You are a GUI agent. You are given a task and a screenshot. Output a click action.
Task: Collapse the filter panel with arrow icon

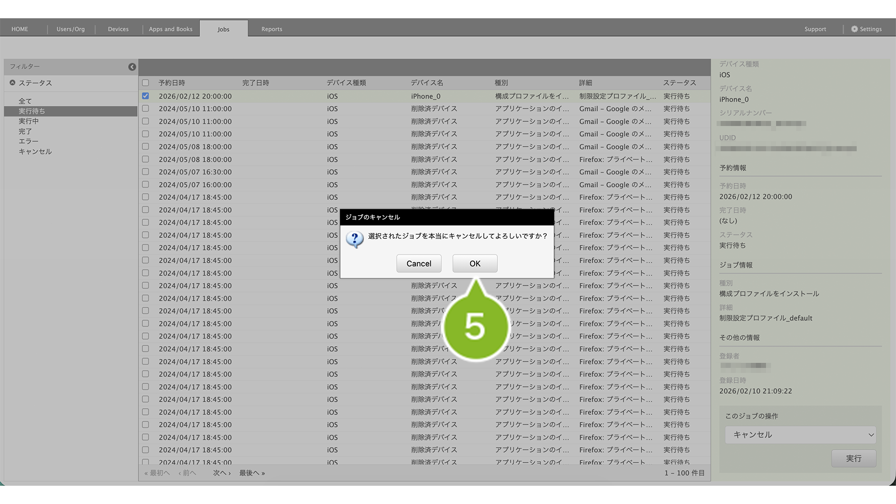point(132,67)
